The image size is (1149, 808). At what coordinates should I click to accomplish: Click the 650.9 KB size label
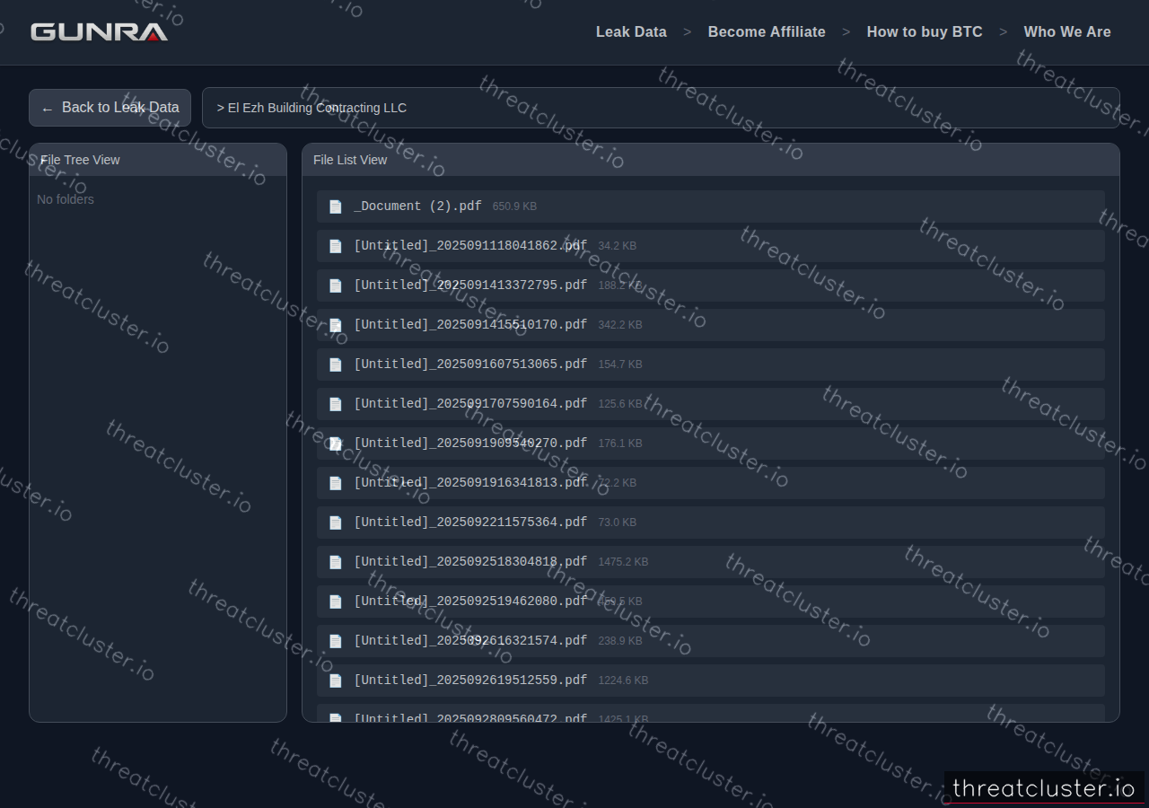(x=514, y=206)
